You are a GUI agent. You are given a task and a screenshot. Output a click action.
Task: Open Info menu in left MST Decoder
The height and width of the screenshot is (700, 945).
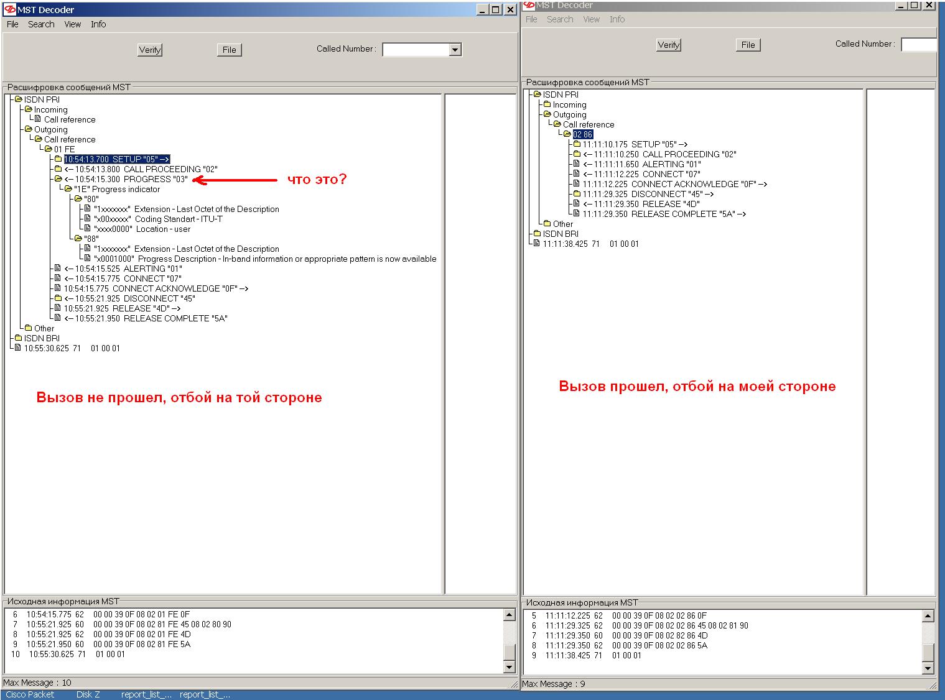click(x=98, y=24)
